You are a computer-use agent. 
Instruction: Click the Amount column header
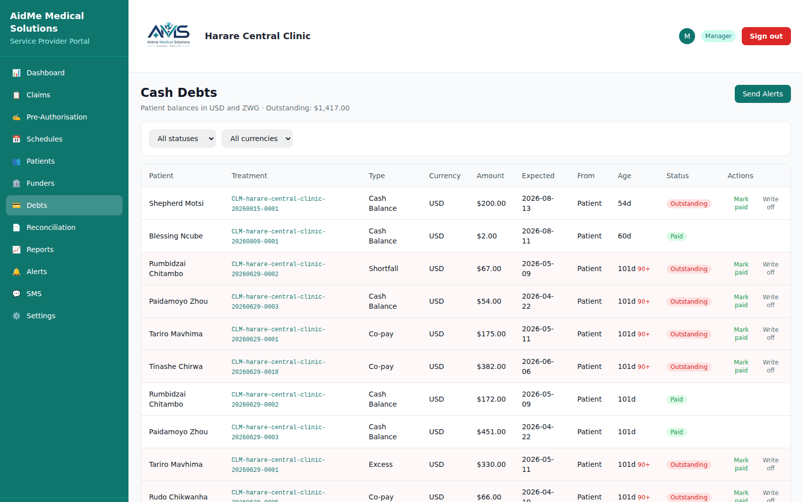coord(490,176)
